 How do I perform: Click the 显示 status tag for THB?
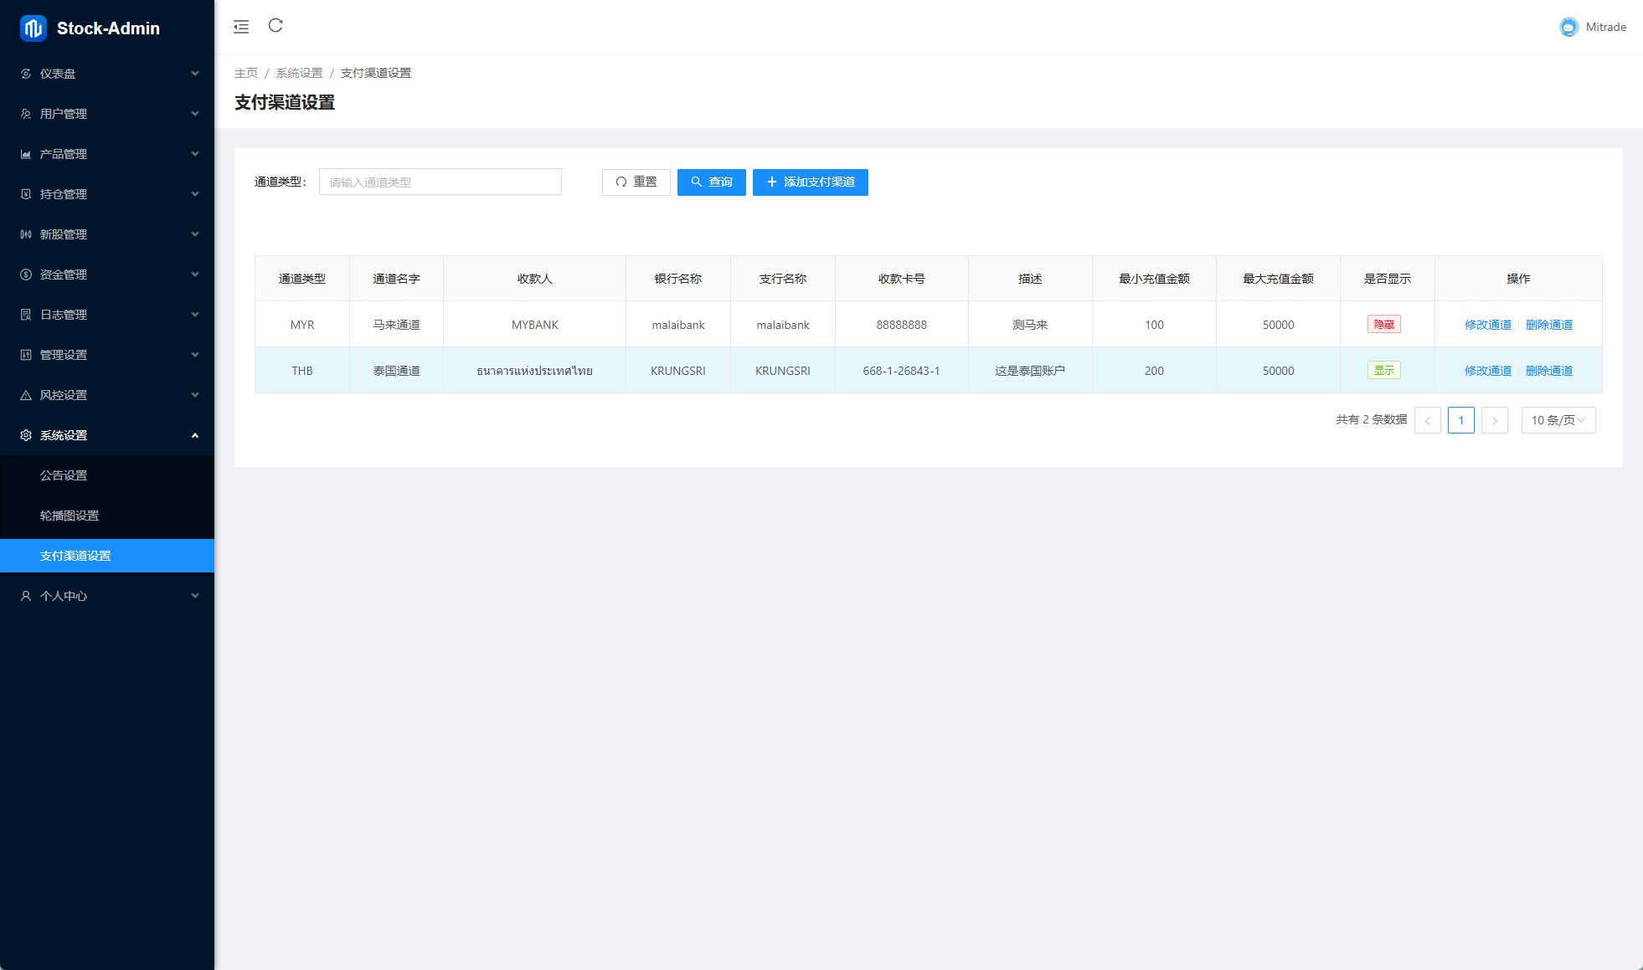coord(1383,371)
